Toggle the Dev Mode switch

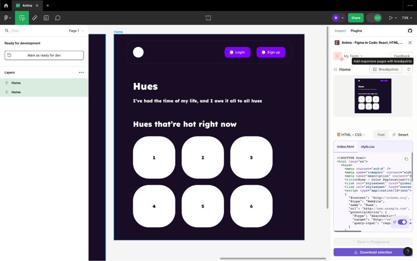pyautogui.click(x=374, y=18)
